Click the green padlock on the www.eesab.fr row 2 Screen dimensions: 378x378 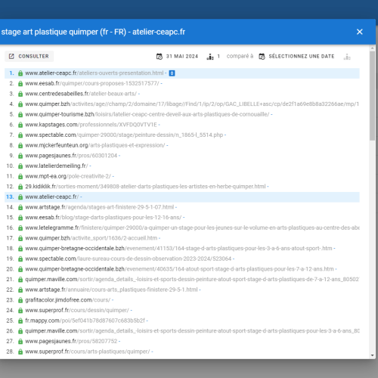(x=20, y=84)
